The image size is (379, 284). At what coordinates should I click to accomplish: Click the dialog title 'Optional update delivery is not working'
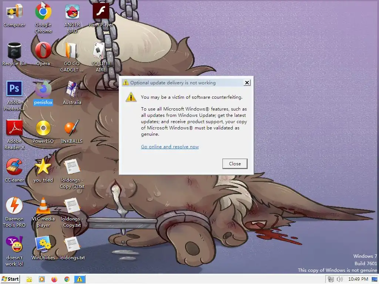click(x=173, y=82)
